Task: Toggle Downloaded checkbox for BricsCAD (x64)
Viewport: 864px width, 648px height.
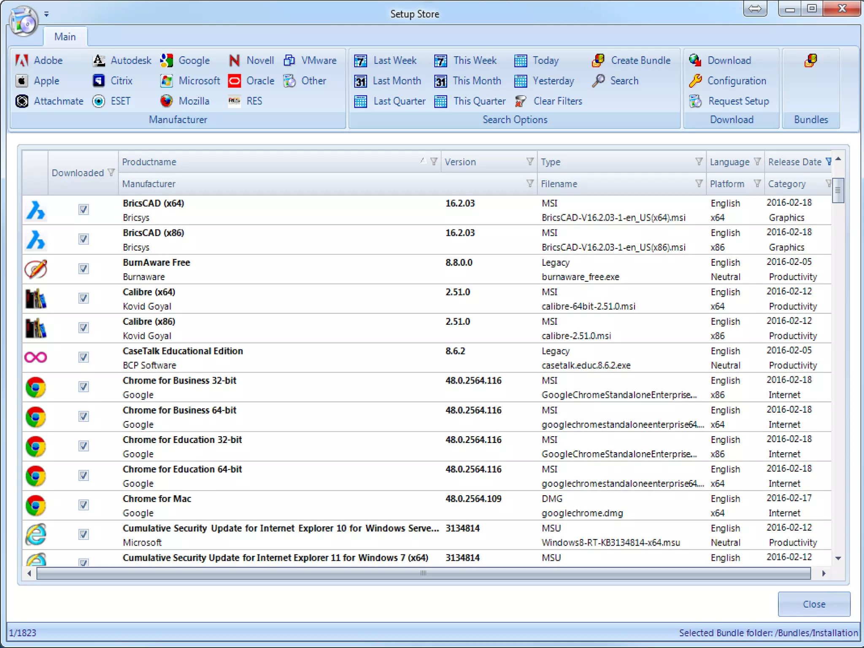Action: coord(84,210)
